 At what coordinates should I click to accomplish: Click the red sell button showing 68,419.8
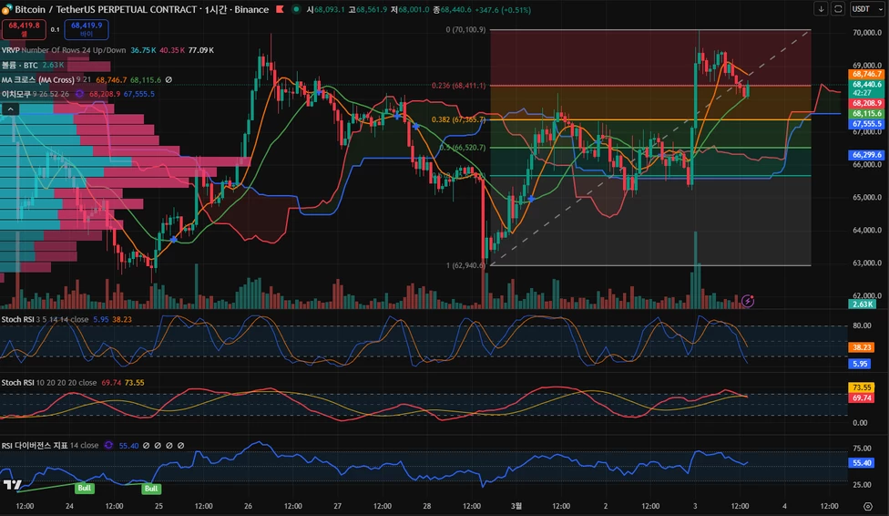pyautogui.click(x=23, y=29)
